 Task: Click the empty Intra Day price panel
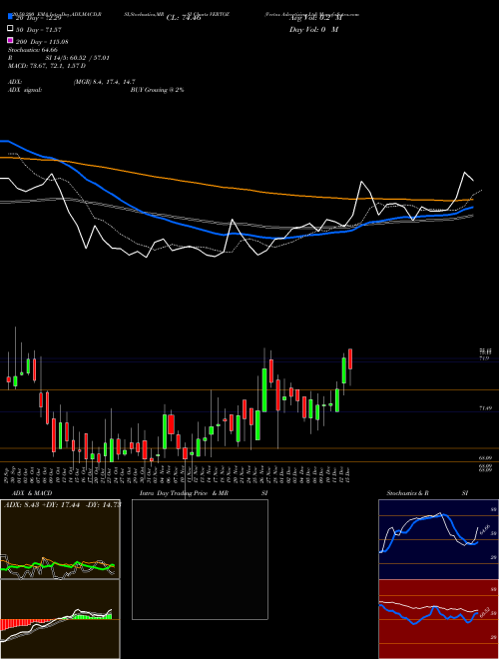pos(200,559)
